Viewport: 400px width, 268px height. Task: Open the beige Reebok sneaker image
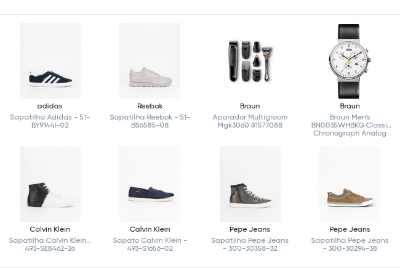[150, 61]
